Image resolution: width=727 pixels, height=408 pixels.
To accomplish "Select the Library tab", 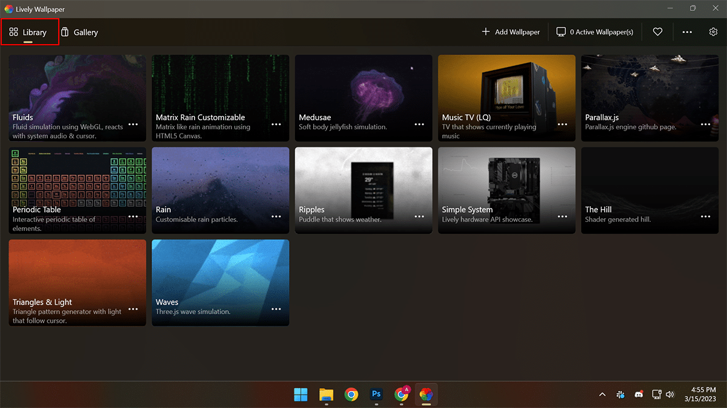I will coord(28,32).
